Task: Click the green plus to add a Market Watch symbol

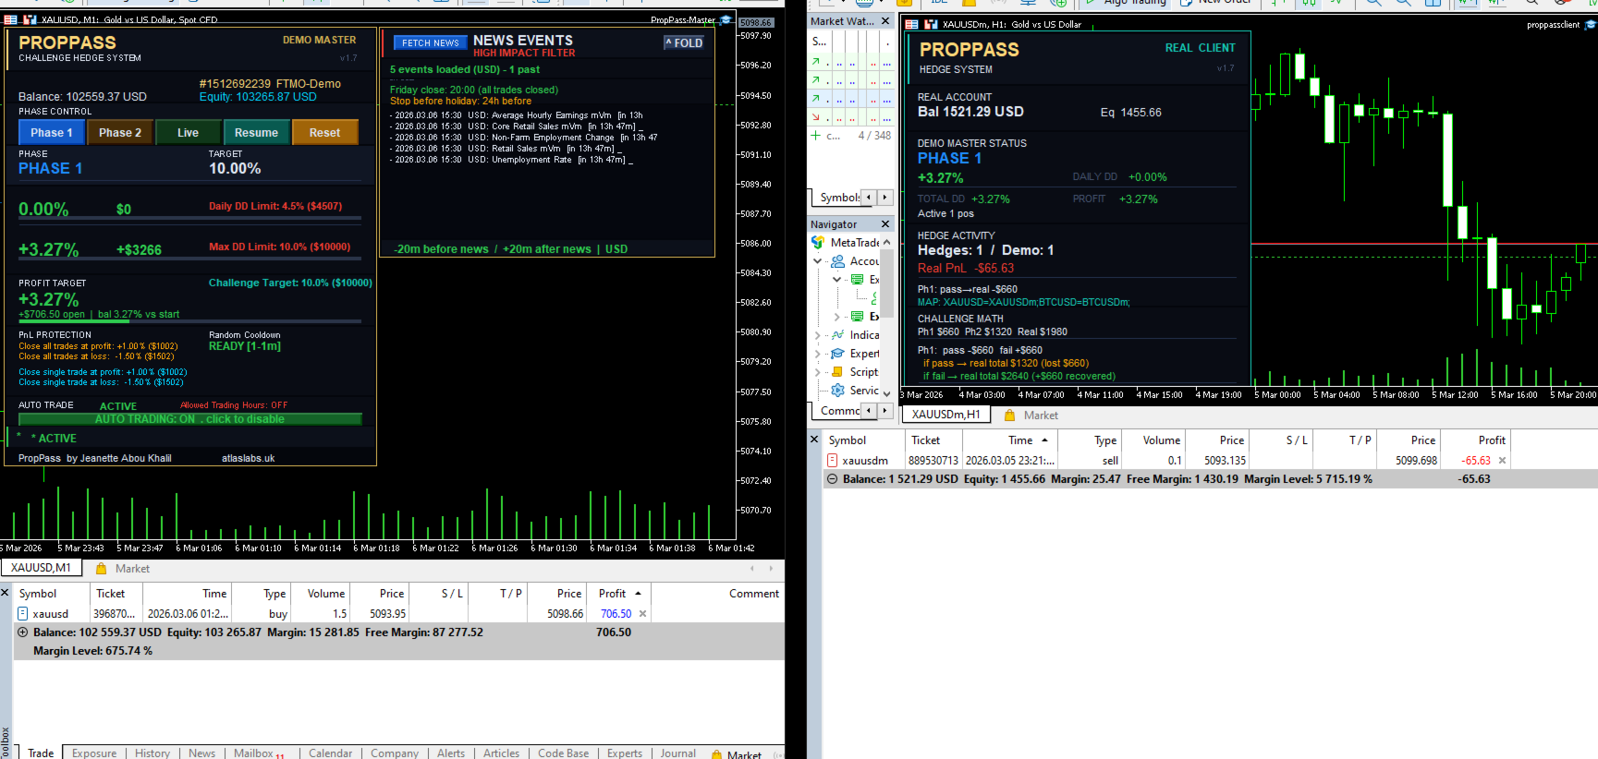Action: pos(816,136)
